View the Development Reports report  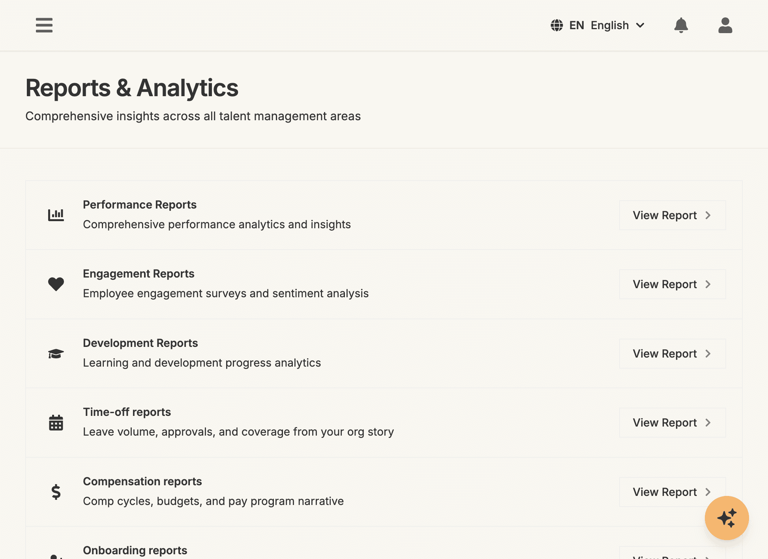click(x=672, y=354)
